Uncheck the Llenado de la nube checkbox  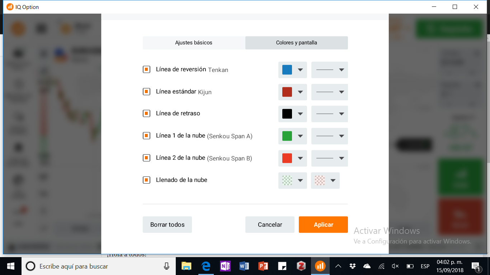tap(146, 180)
